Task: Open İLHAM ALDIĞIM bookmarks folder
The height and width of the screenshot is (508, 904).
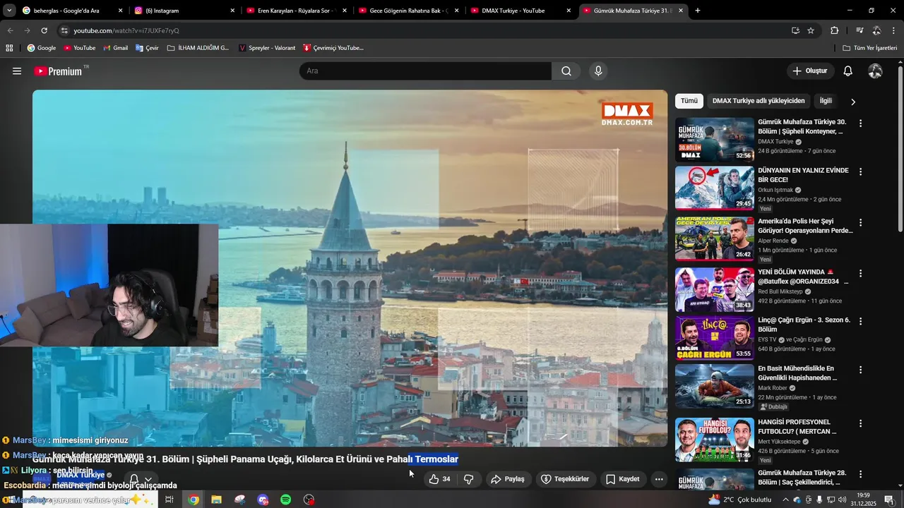Action: click(198, 48)
